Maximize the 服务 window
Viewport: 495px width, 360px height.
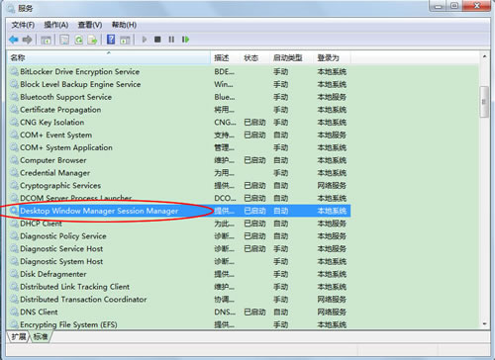(x=454, y=5)
